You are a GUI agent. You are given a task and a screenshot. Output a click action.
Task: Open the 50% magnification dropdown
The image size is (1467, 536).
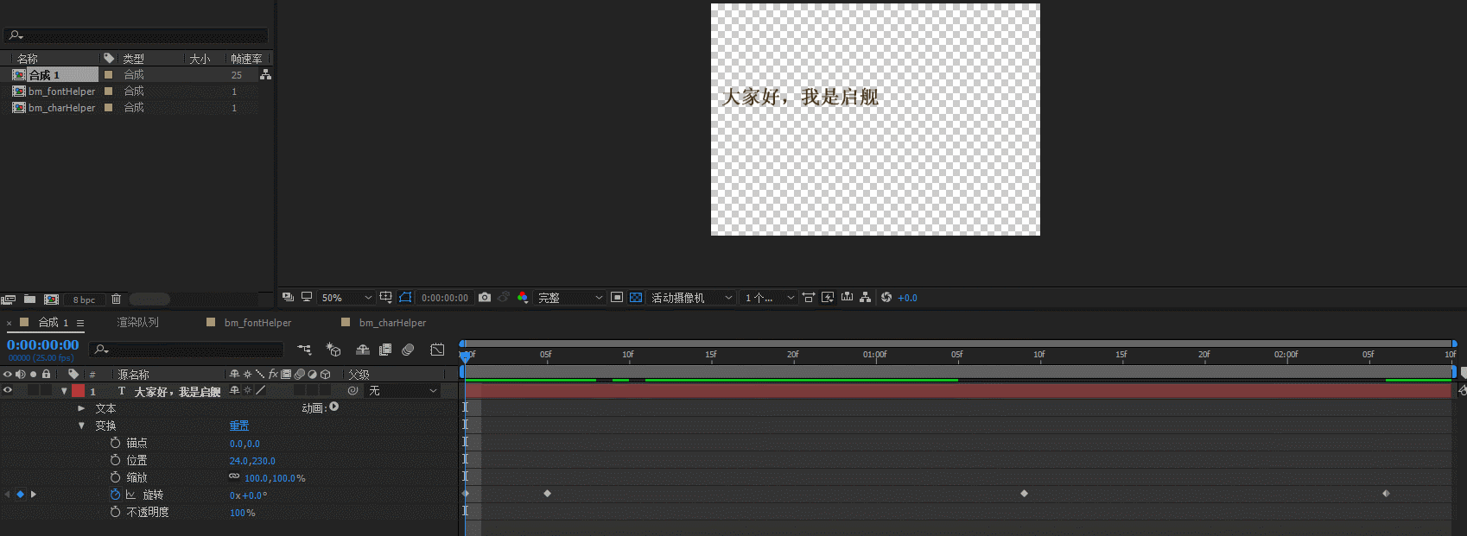(x=346, y=297)
